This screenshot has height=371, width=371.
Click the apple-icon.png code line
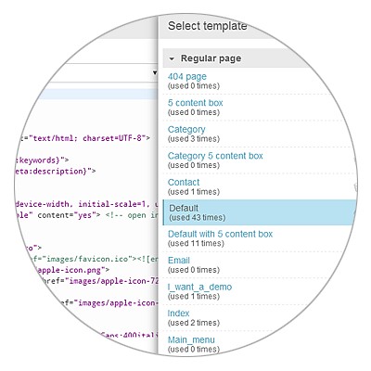[72, 270]
